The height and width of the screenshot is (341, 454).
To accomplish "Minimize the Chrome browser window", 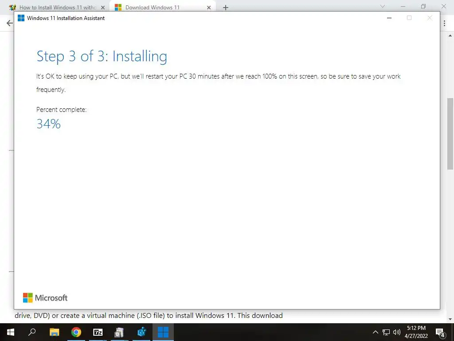I will pyautogui.click(x=403, y=6).
